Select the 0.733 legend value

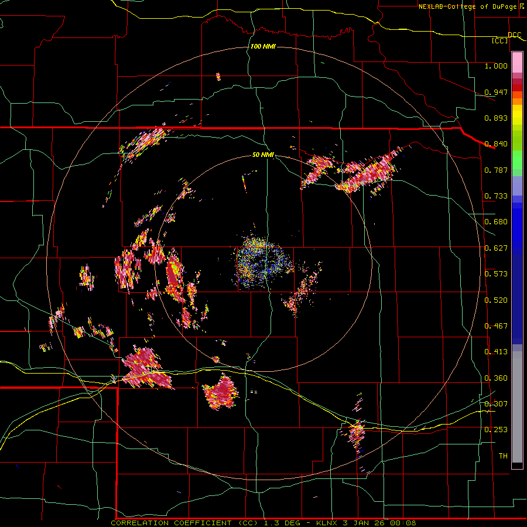pos(496,196)
